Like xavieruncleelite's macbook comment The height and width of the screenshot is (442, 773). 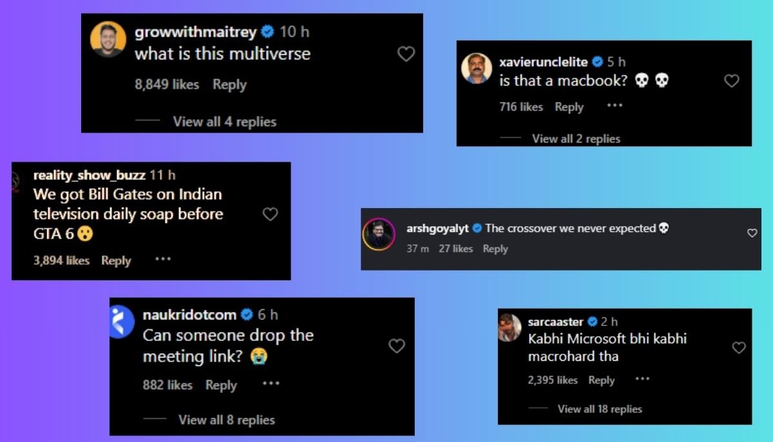click(x=732, y=81)
